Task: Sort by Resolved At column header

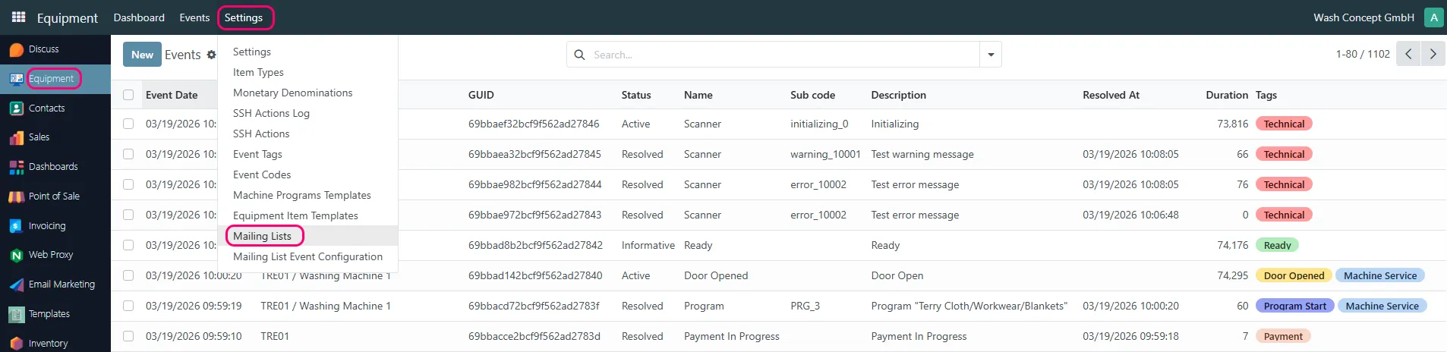Action: [x=1111, y=95]
